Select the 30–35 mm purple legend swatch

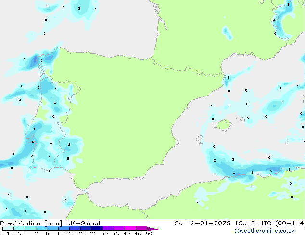[x=108, y=229]
